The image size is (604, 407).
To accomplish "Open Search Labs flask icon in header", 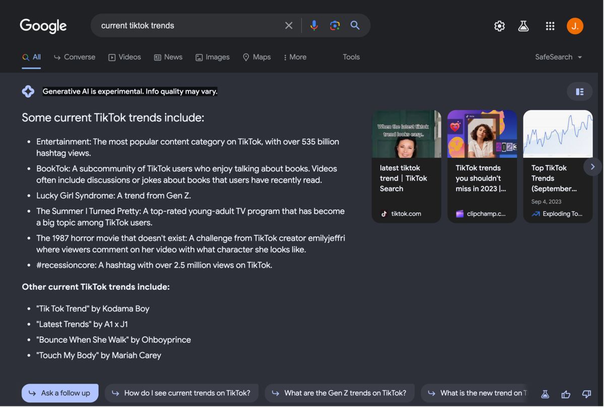I will coord(523,26).
